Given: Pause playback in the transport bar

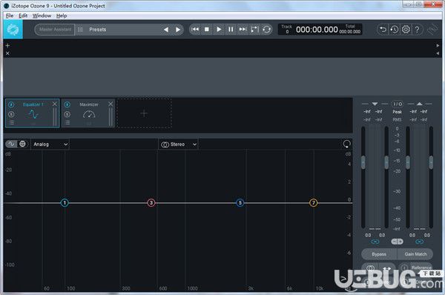Looking at the screenshot, I should pyautogui.click(x=231, y=29).
